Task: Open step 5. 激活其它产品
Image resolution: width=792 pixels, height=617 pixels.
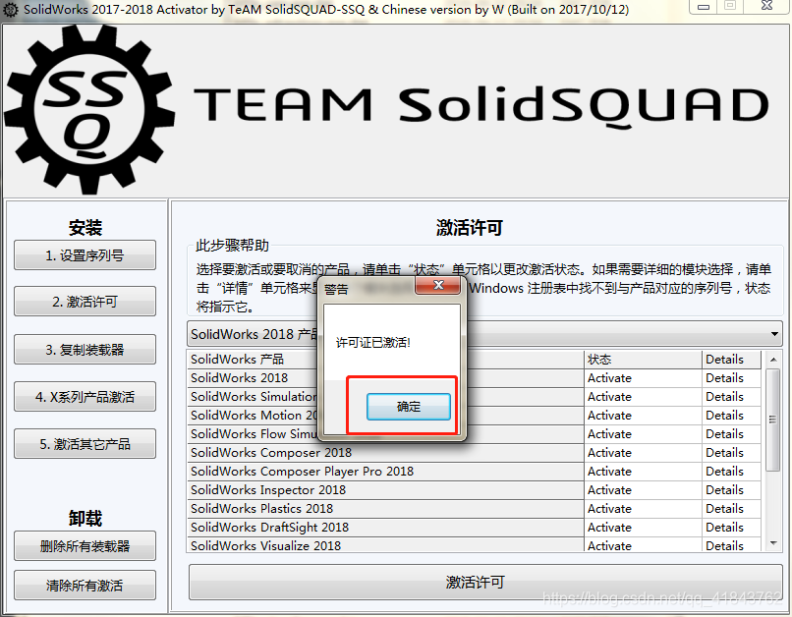Action: click(85, 444)
